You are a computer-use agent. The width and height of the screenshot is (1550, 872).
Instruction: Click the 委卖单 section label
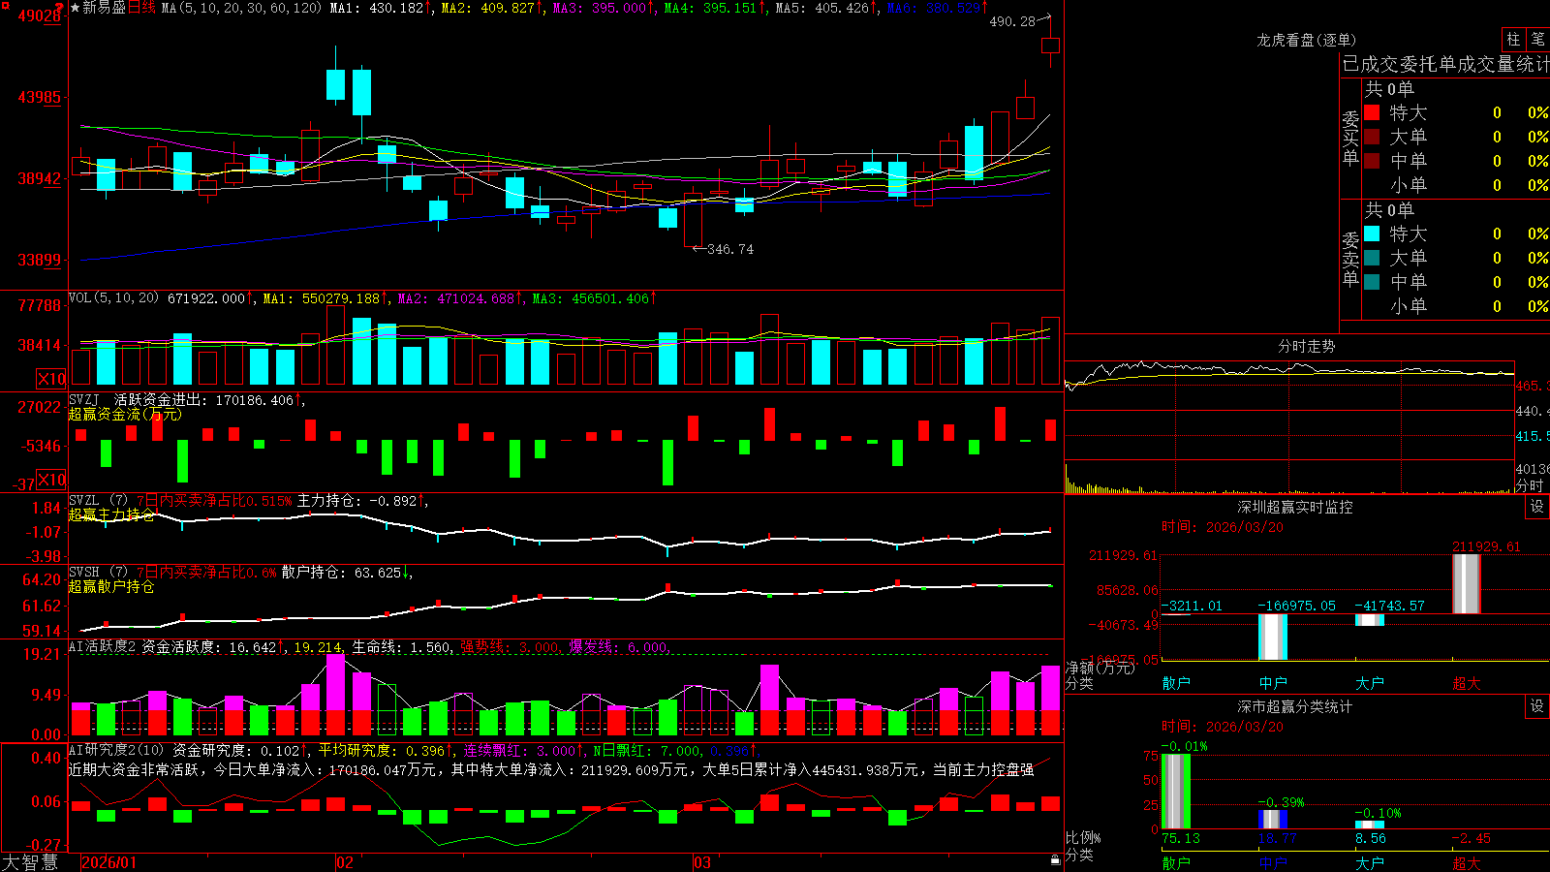1350,259
